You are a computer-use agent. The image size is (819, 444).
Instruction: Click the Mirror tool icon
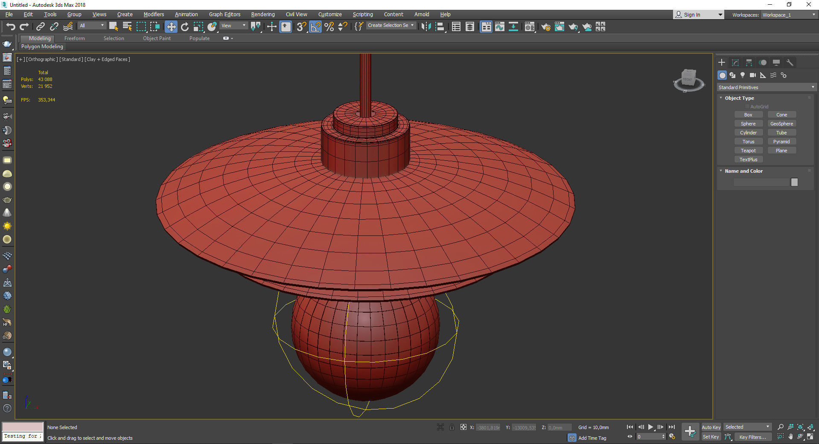426,26
